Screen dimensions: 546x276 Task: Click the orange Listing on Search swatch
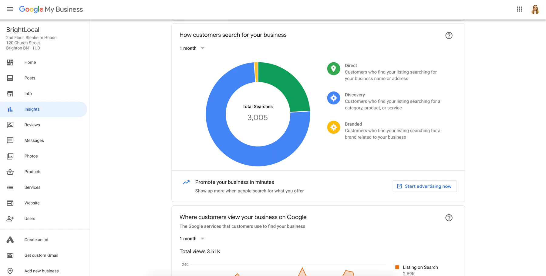(397, 267)
